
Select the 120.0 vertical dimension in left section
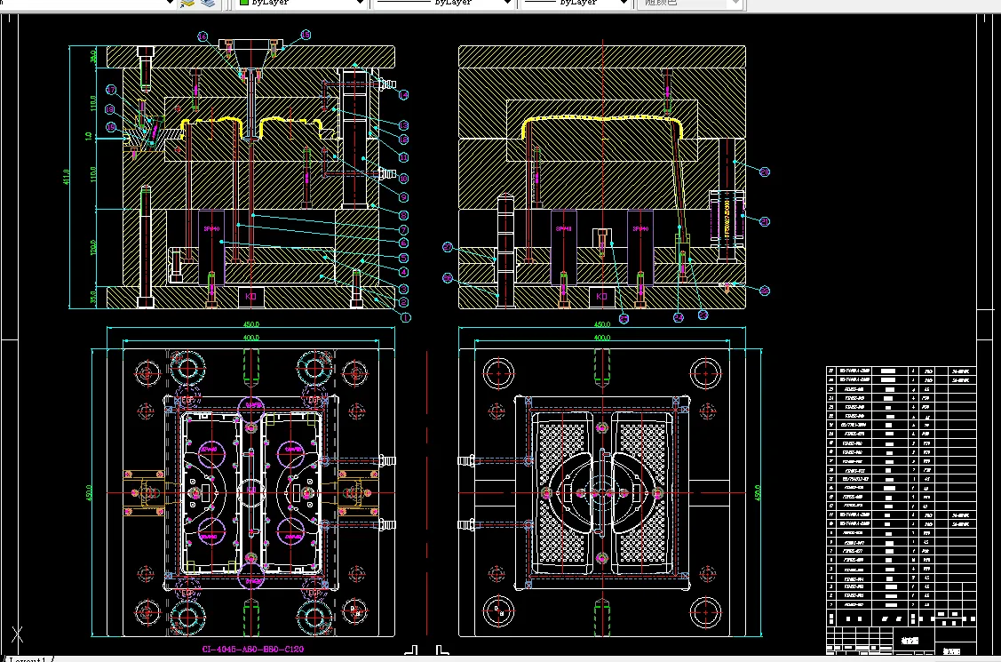pos(93,248)
